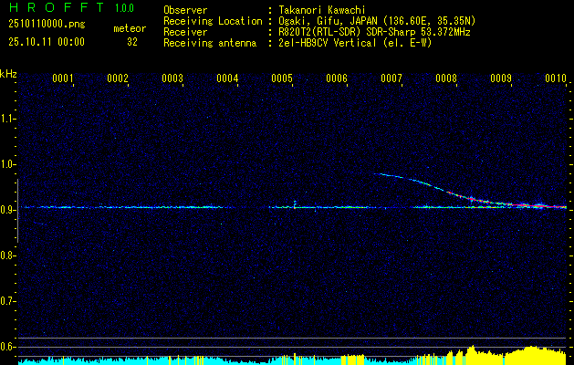Image resolution: width=574 pixels, height=365 pixels.
Task: Click time marker 0005
Action: tap(282, 78)
